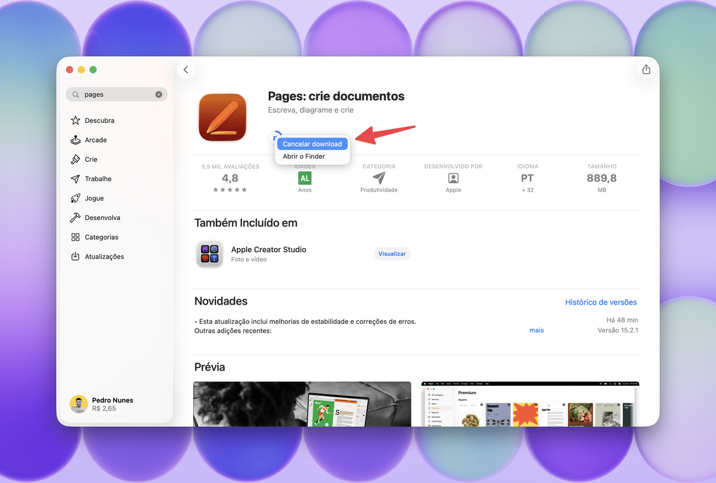Click the Trabalhe paper plane icon
The width and height of the screenshot is (716, 483).
point(75,179)
